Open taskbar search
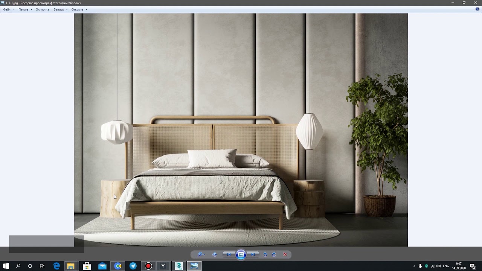482x271 pixels. click(18, 266)
